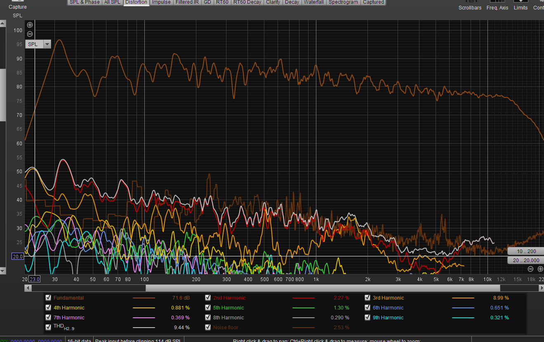This screenshot has width=544, height=342.
Task: Click the Peak input before clipping status text
Action: tap(138, 340)
